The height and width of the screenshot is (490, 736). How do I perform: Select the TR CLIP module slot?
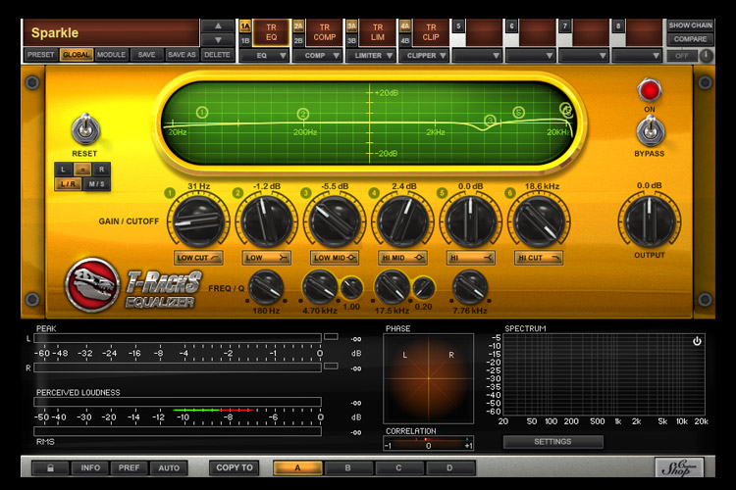pyautogui.click(x=431, y=32)
